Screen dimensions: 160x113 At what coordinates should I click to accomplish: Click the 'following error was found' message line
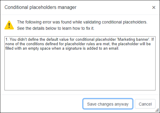click(x=82, y=22)
